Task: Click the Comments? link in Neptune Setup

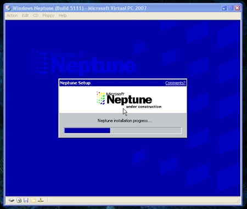Action: pos(175,83)
